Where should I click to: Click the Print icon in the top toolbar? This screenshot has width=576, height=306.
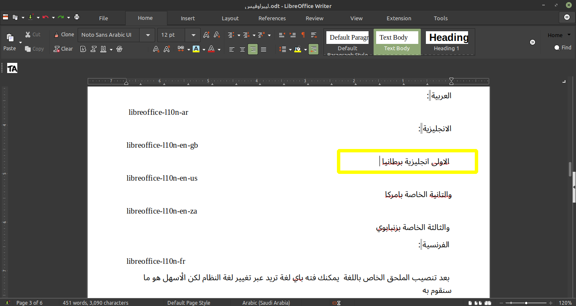(77, 17)
